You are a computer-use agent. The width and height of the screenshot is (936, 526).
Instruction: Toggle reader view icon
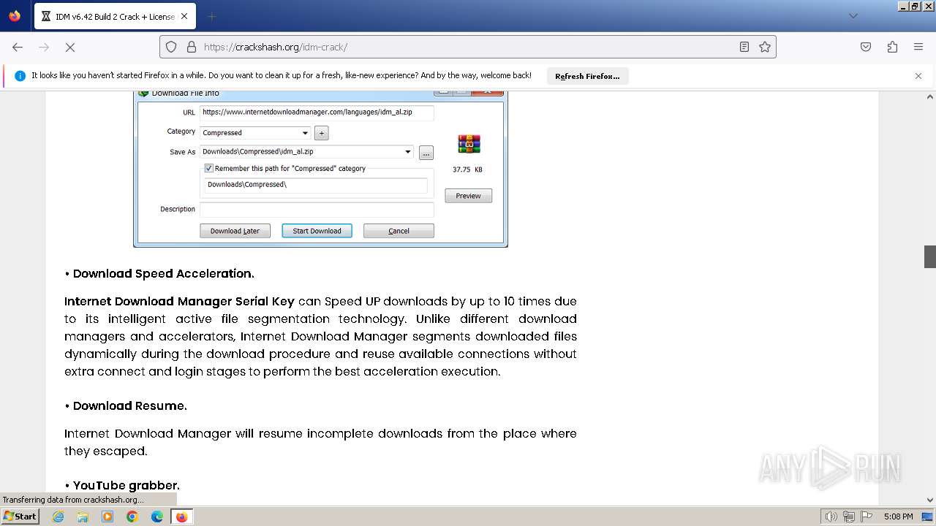(744, 47)
